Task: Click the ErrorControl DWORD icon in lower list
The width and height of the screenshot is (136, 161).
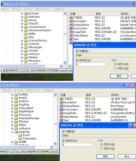Action: point(61,110)
